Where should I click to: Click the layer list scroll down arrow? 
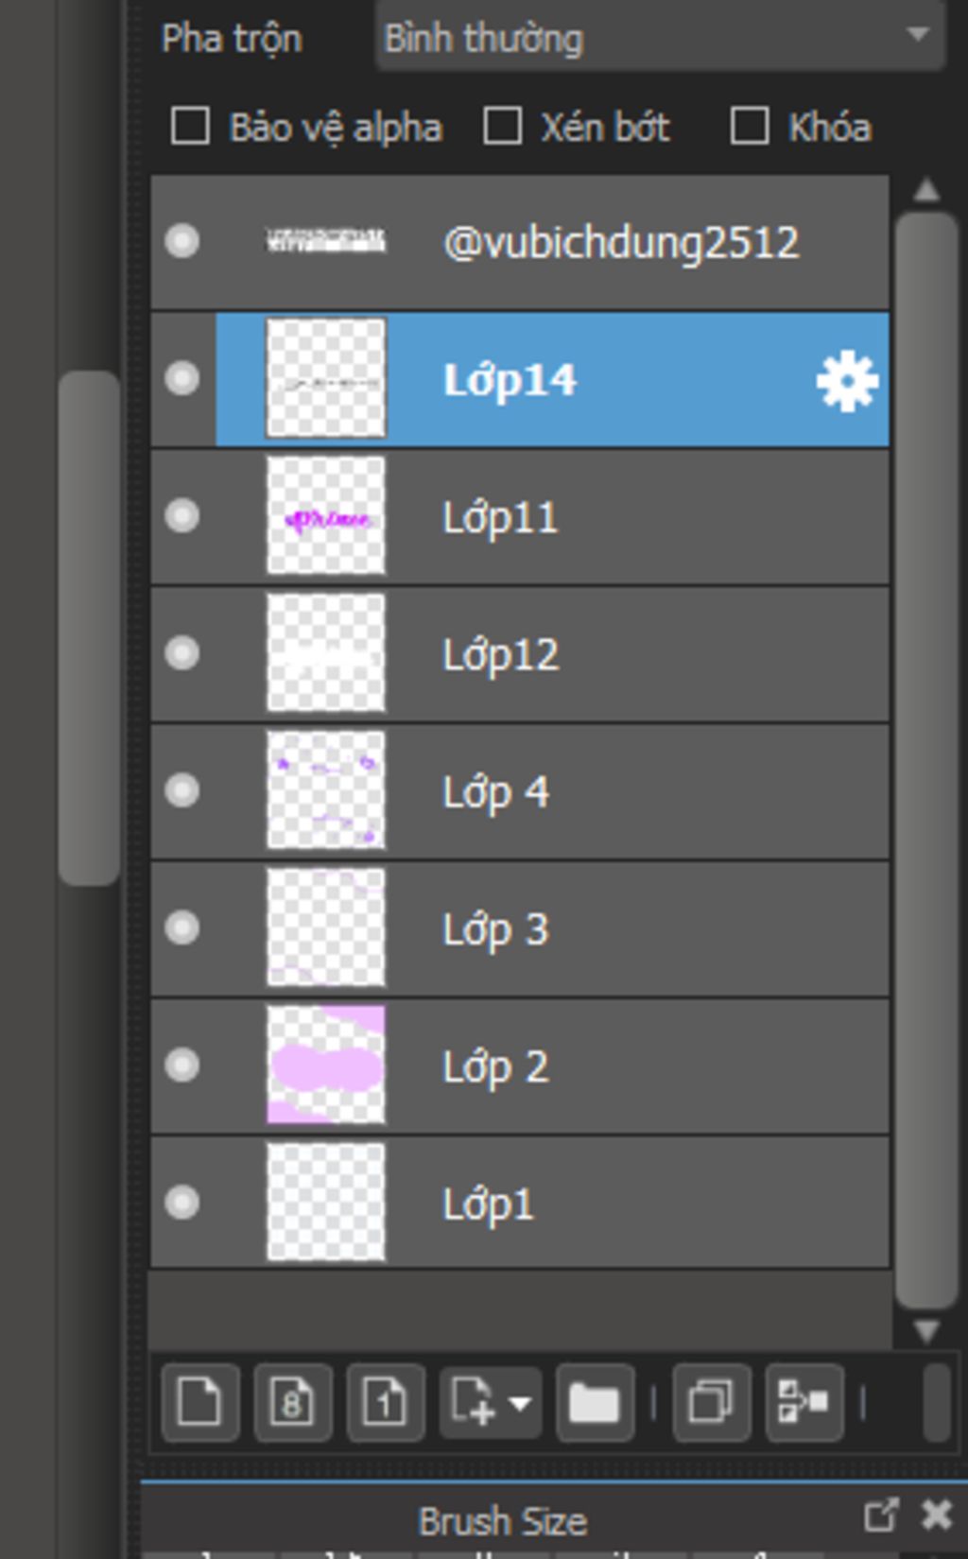click(926, 1330)
